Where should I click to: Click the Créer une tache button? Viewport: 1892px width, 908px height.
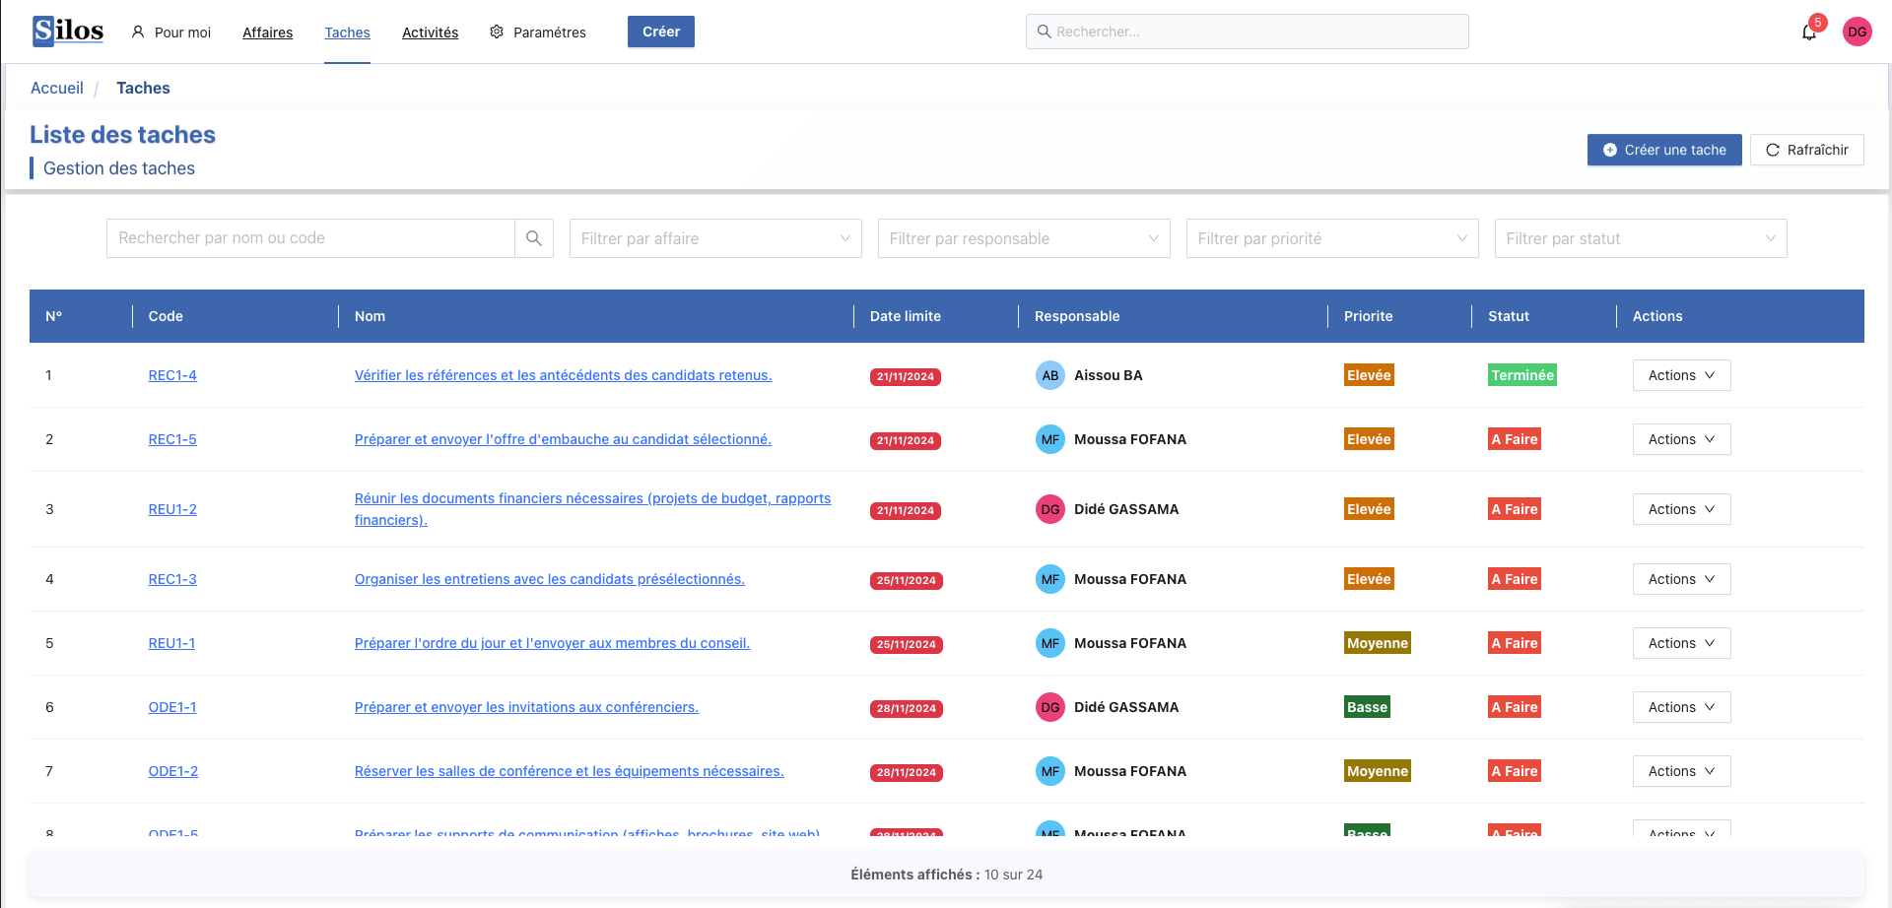click(1664, 150)
